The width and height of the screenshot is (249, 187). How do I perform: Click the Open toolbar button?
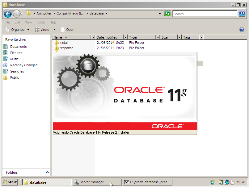pos(68,29)
